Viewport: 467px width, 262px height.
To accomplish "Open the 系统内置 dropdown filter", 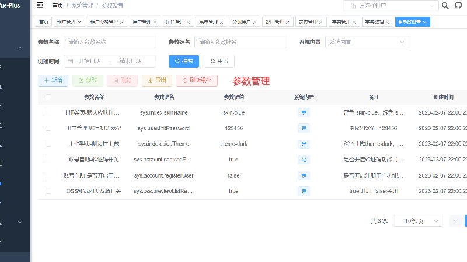I will click(367, 42).
